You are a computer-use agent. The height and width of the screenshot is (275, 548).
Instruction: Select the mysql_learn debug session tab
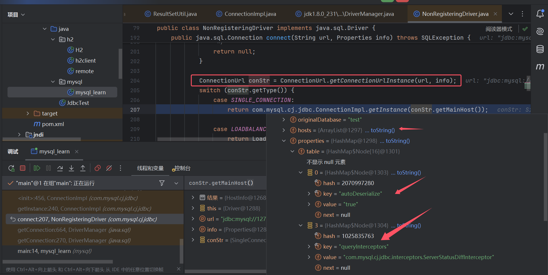pos(51,151)
